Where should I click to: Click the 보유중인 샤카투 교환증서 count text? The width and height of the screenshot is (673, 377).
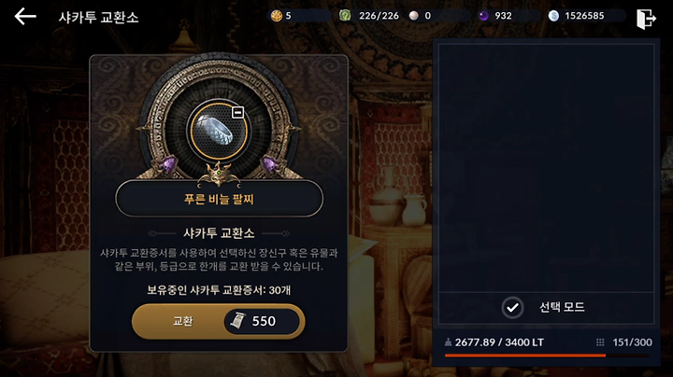[x=219, y=290]
